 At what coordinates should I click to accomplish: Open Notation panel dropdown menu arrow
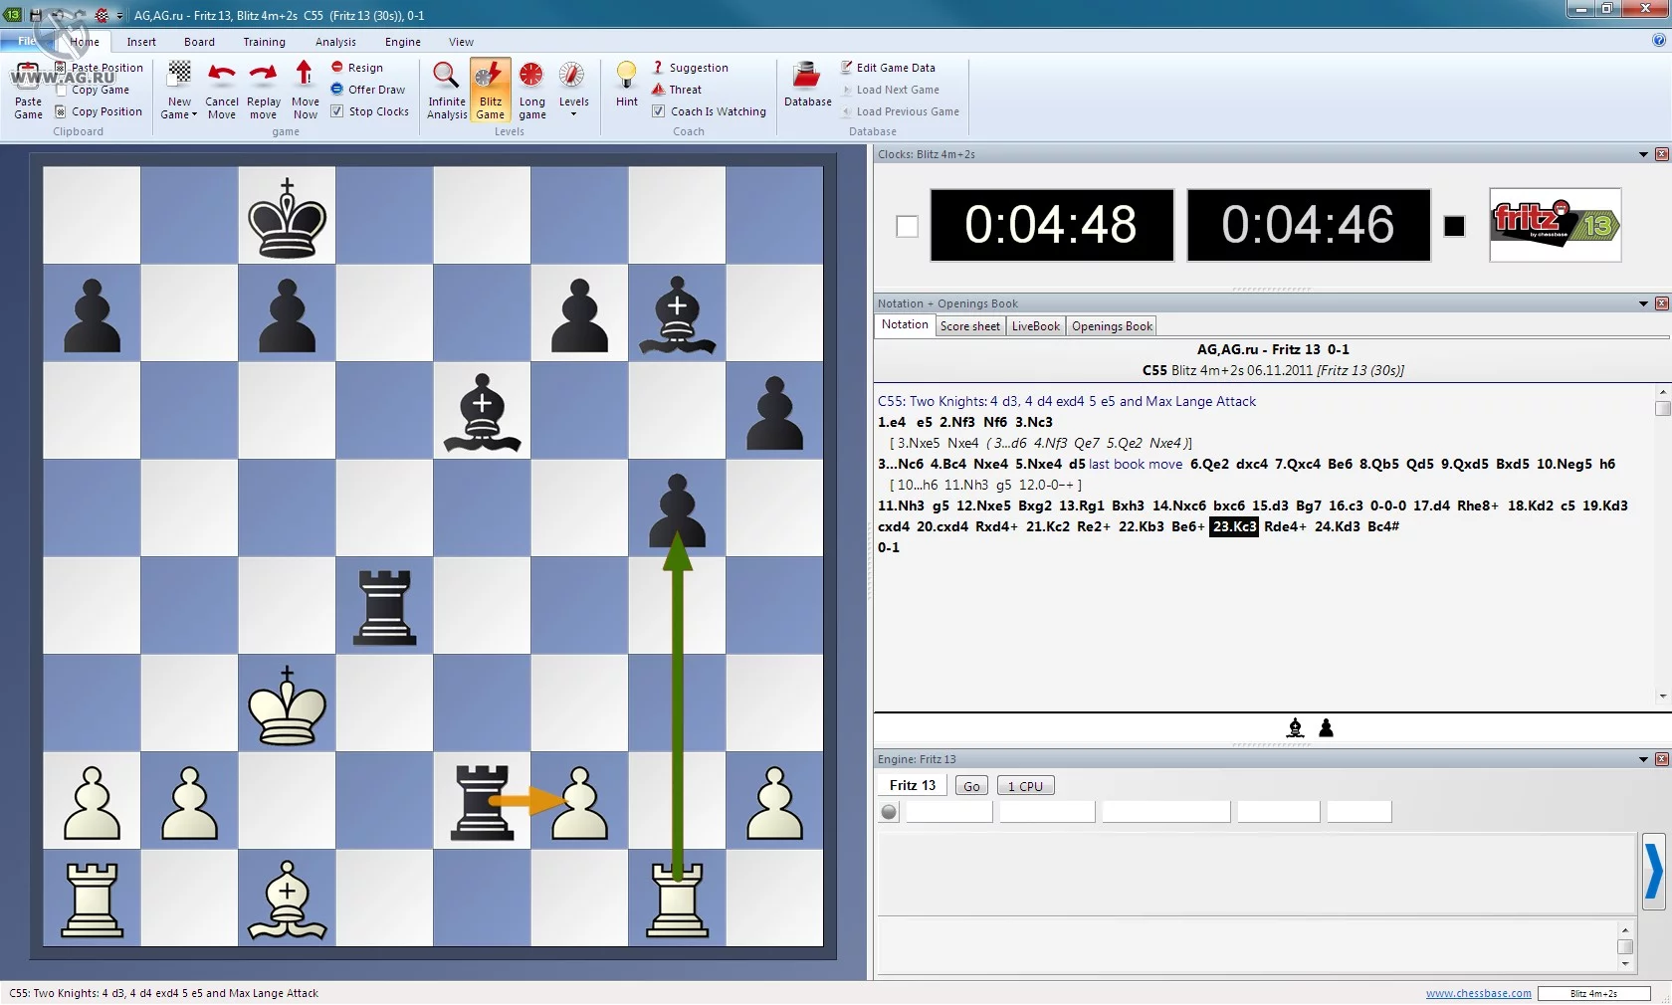pyautogui.click(x=1643, y=303)
